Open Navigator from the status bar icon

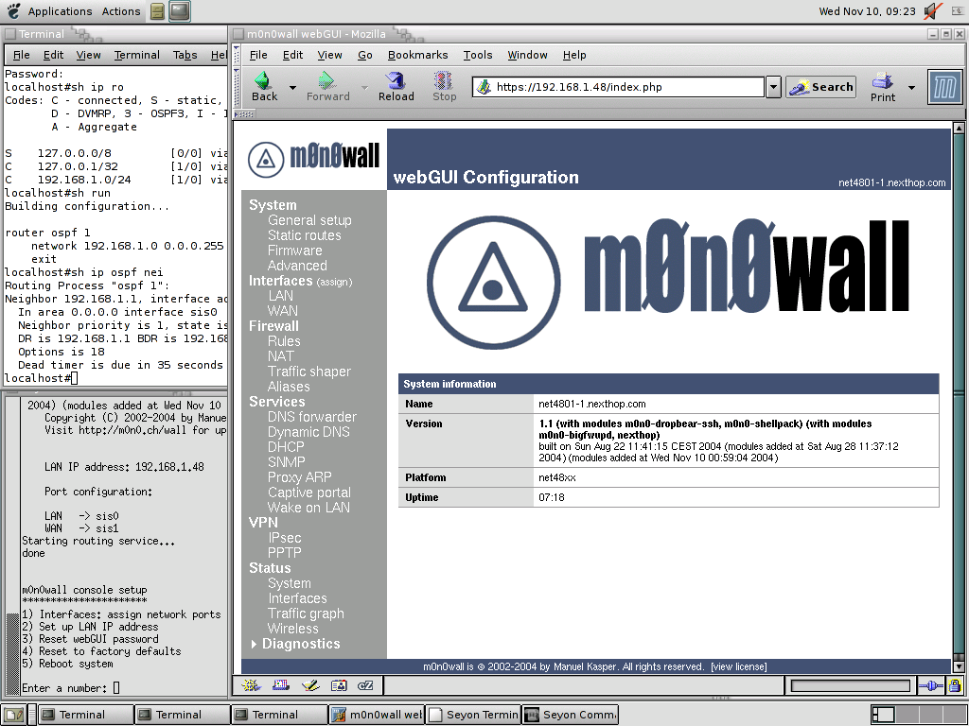pyautogui.click(x=251, y=684)
